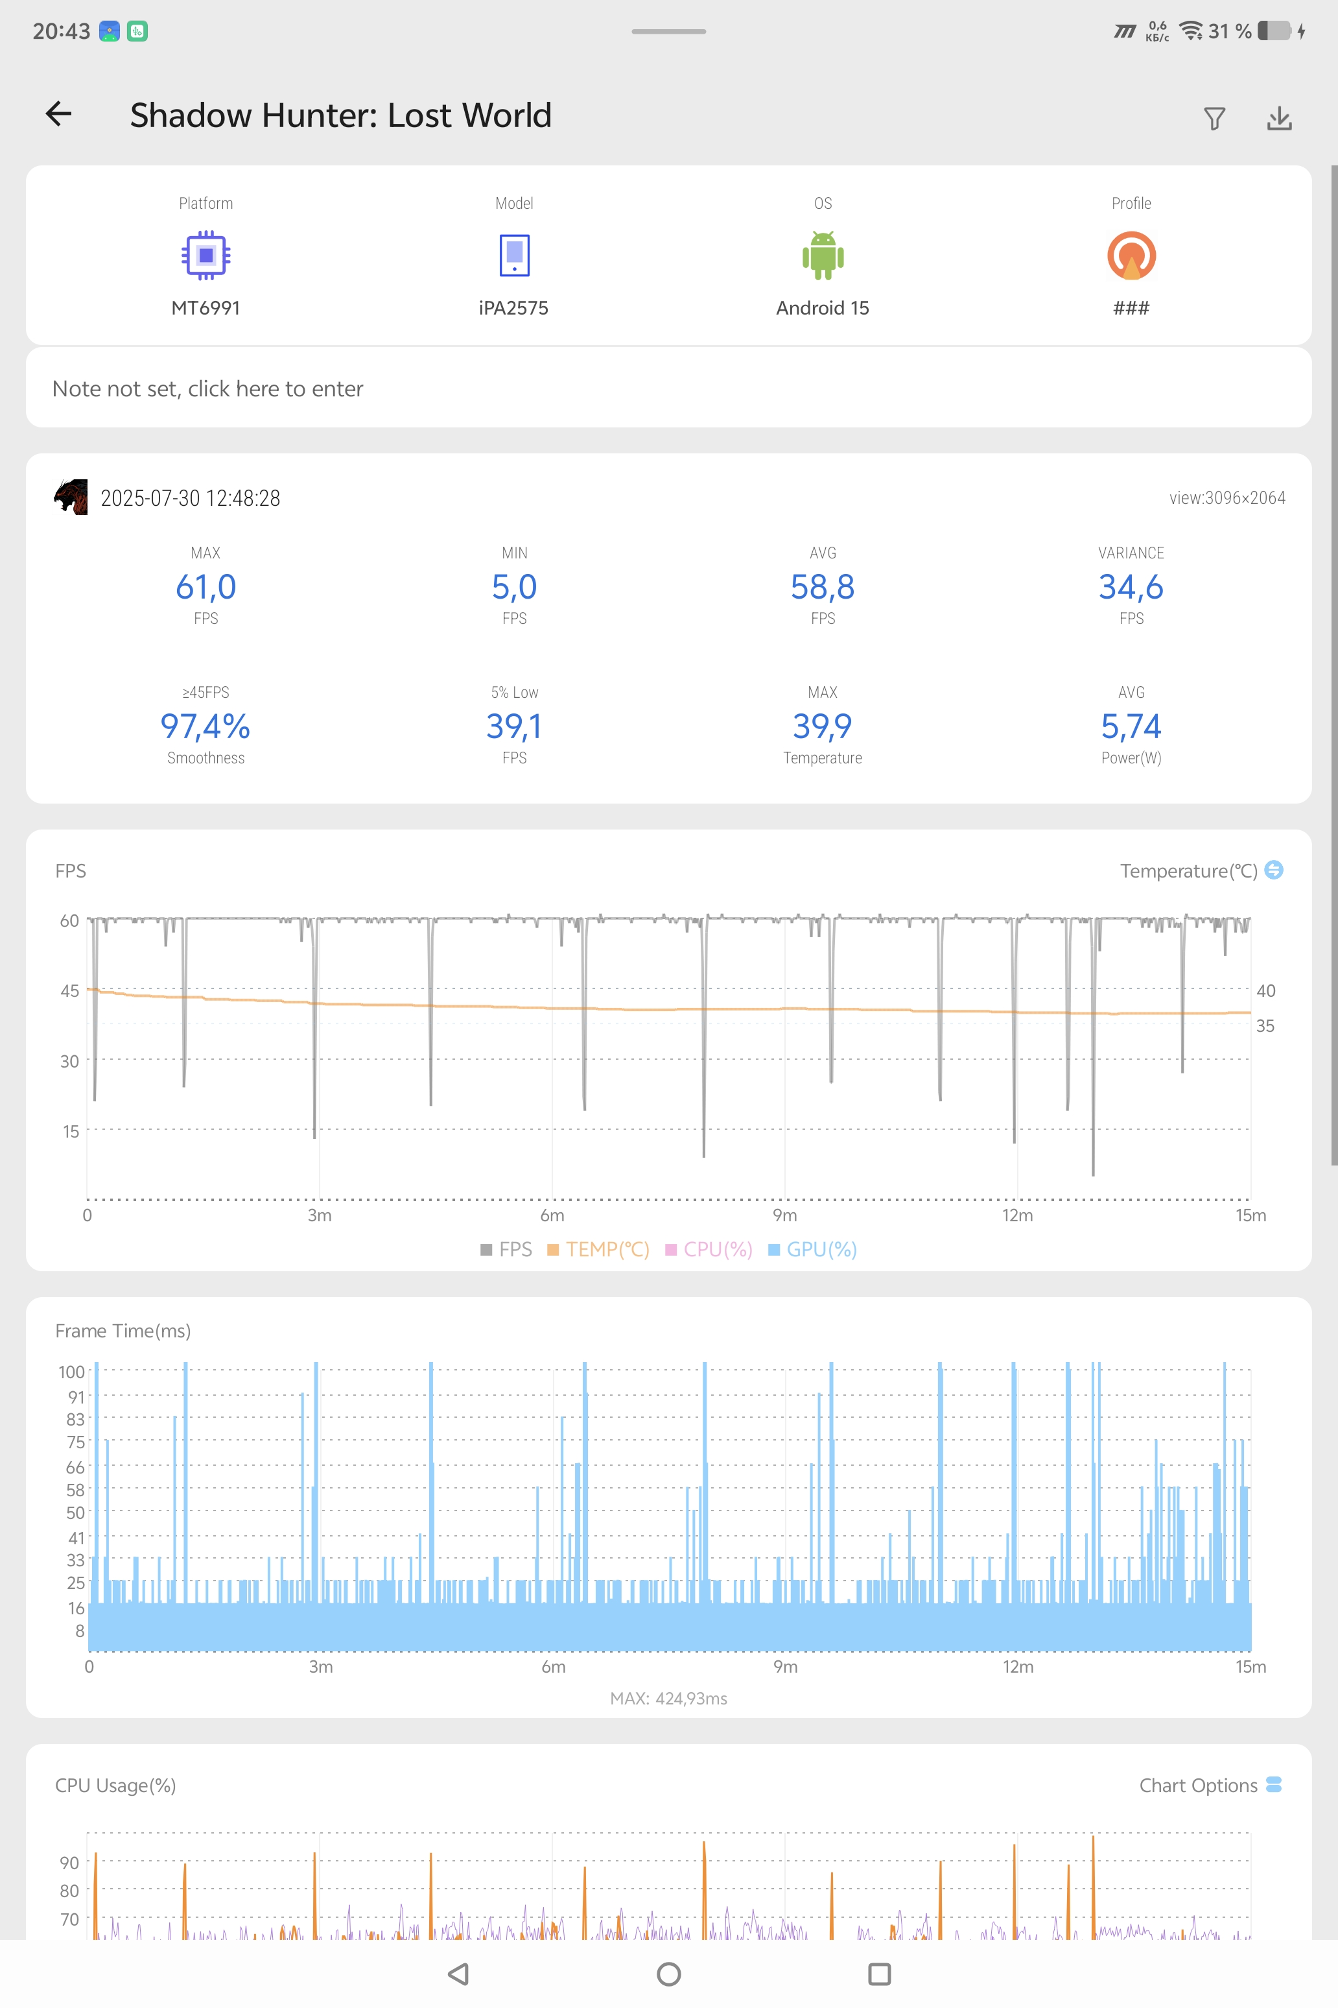Viewport: 1338px width, 2008px height.
Task: Toggle the GPU(%) legend series
Action: [x=812, y=1249]
